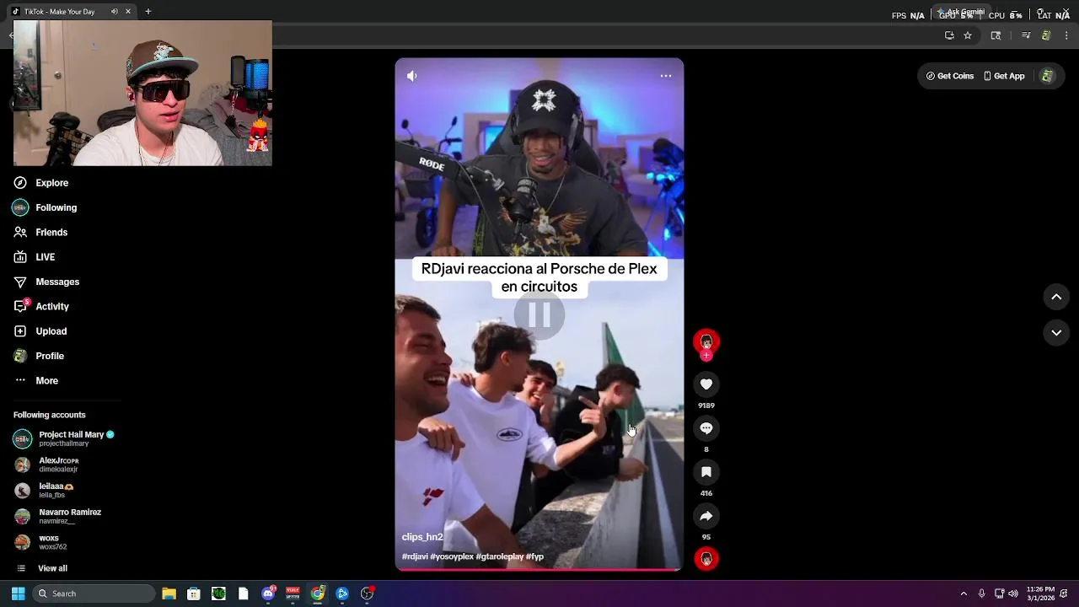Open the spinning sound disc icon
1079x607 pixels.
point(706,558)
